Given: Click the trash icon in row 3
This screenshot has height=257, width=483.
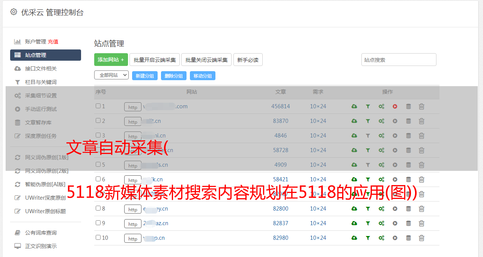Looking at the screenshot, I should tap(421, 136).
